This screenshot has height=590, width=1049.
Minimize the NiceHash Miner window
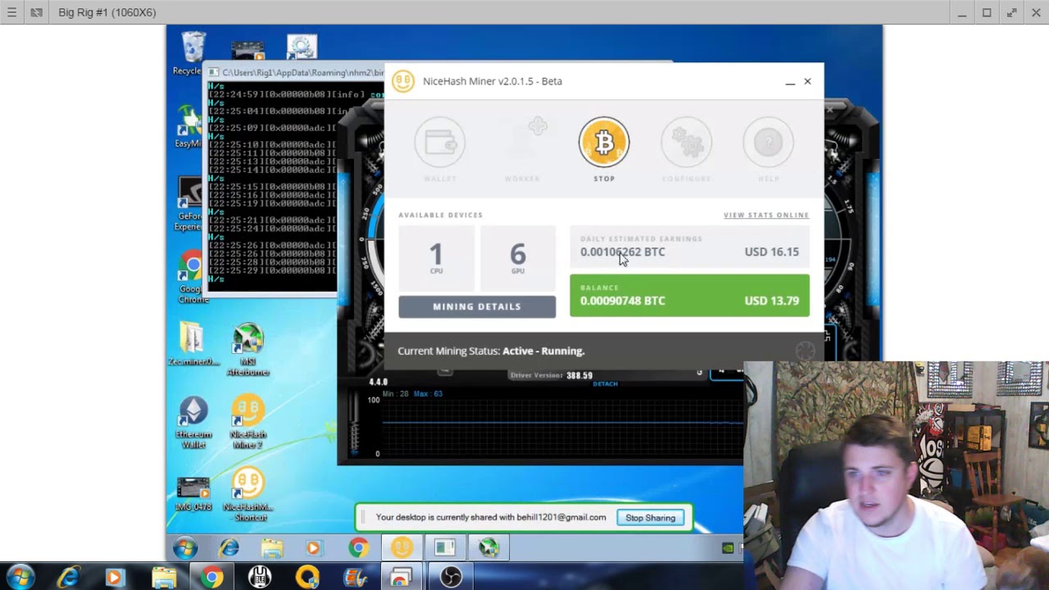(790, 82)
